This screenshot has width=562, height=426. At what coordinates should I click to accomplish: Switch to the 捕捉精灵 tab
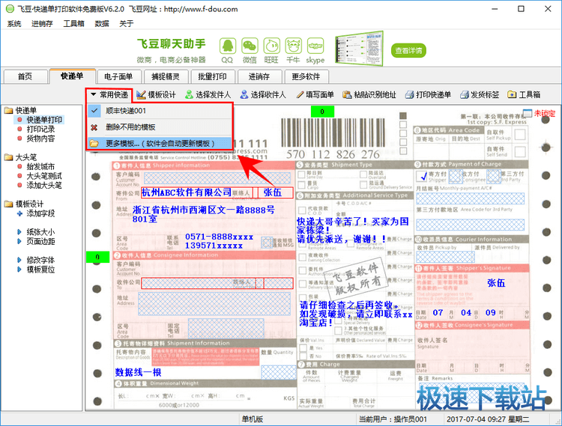click(166, 76)
